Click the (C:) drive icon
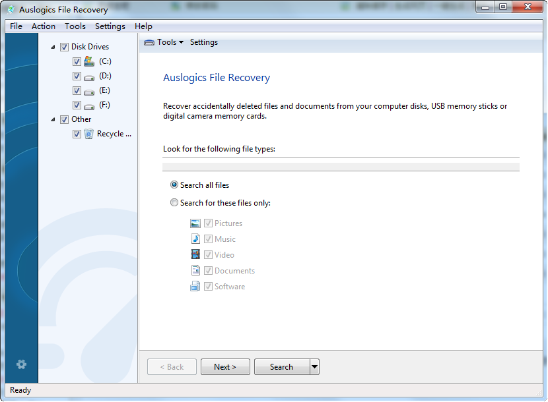Viewport: 548px width, 402px height. click(x=88, y=61)
